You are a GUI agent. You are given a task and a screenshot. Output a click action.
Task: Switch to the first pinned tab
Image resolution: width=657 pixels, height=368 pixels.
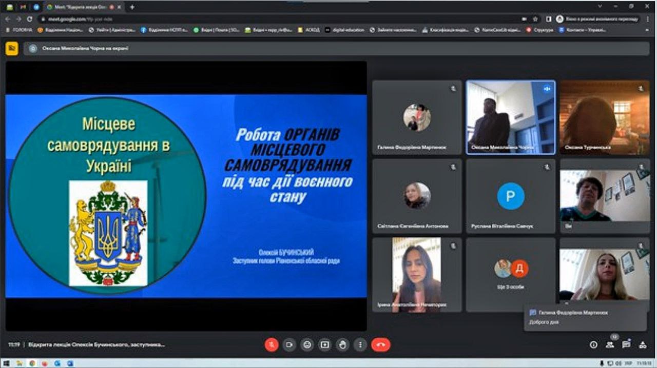[x=9, y=7]
